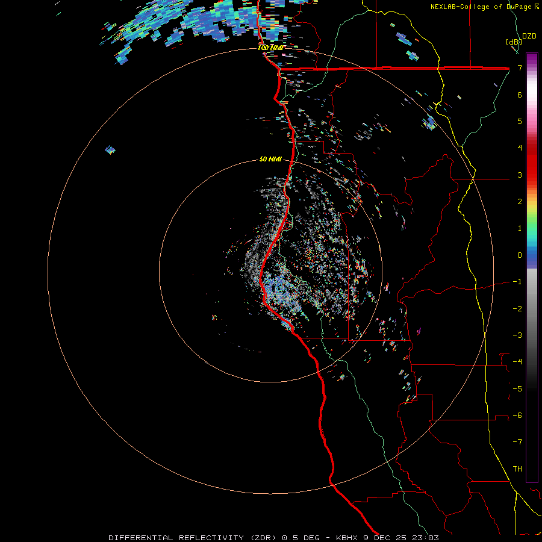Click the '-4' value on the color scale

click(517, 361)
